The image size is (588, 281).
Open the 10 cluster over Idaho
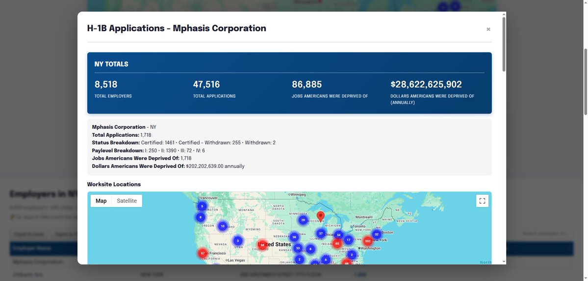pyautogui.click(x=222, y=226)
